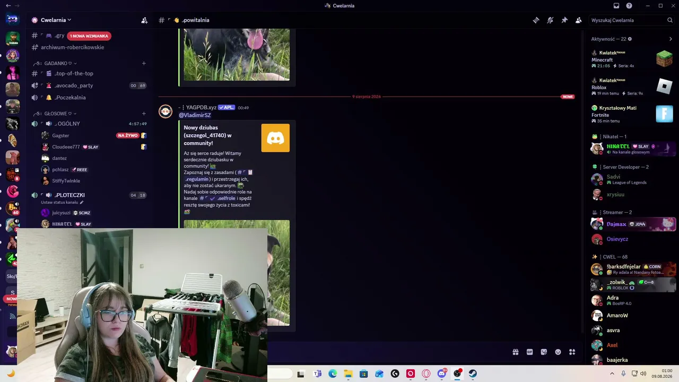Open Steam from the taskbar
Image resolution: width=679 pixels, height=382 pixels.
click(473, 374)
